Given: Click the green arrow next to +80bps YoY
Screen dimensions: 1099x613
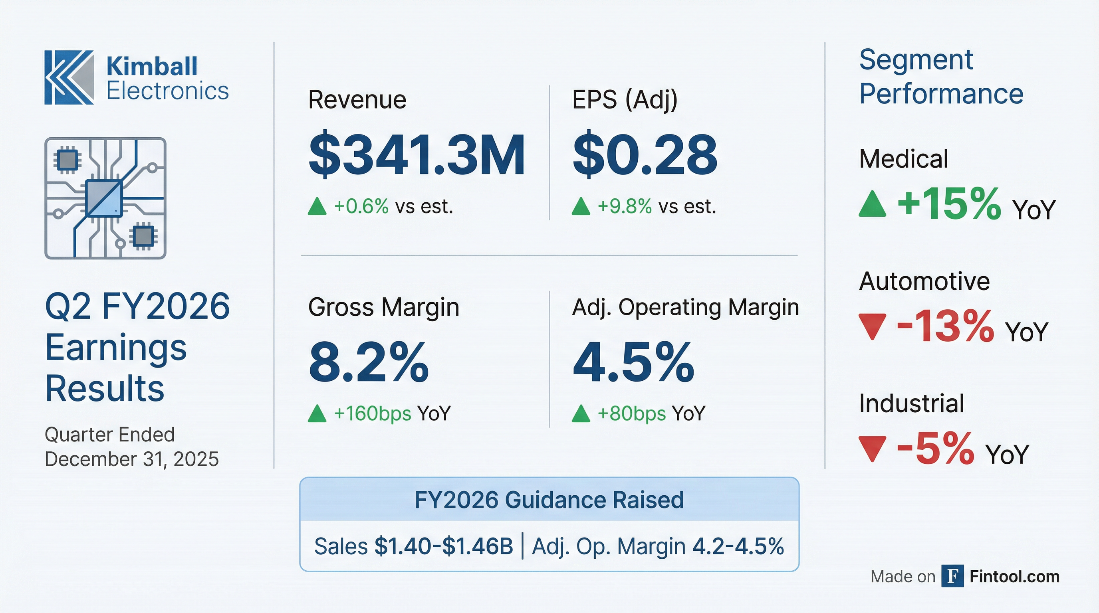Looking at the screenshot, I should coord(581,413).
